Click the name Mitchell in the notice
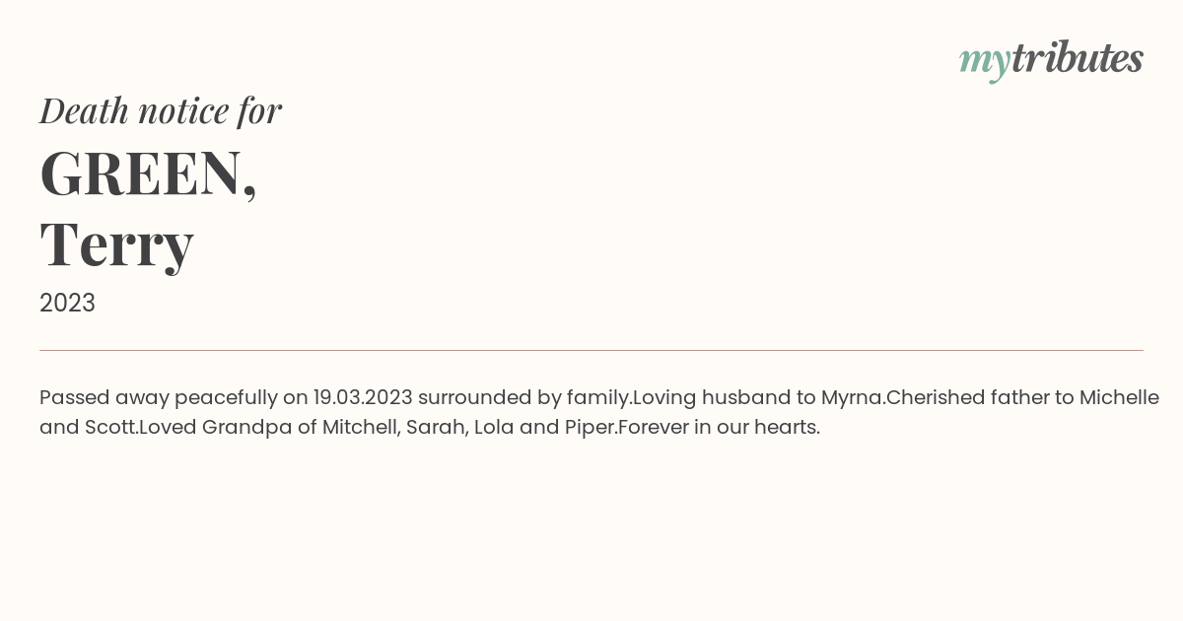This screenshot has height=621, width=1183. [361, 427]
